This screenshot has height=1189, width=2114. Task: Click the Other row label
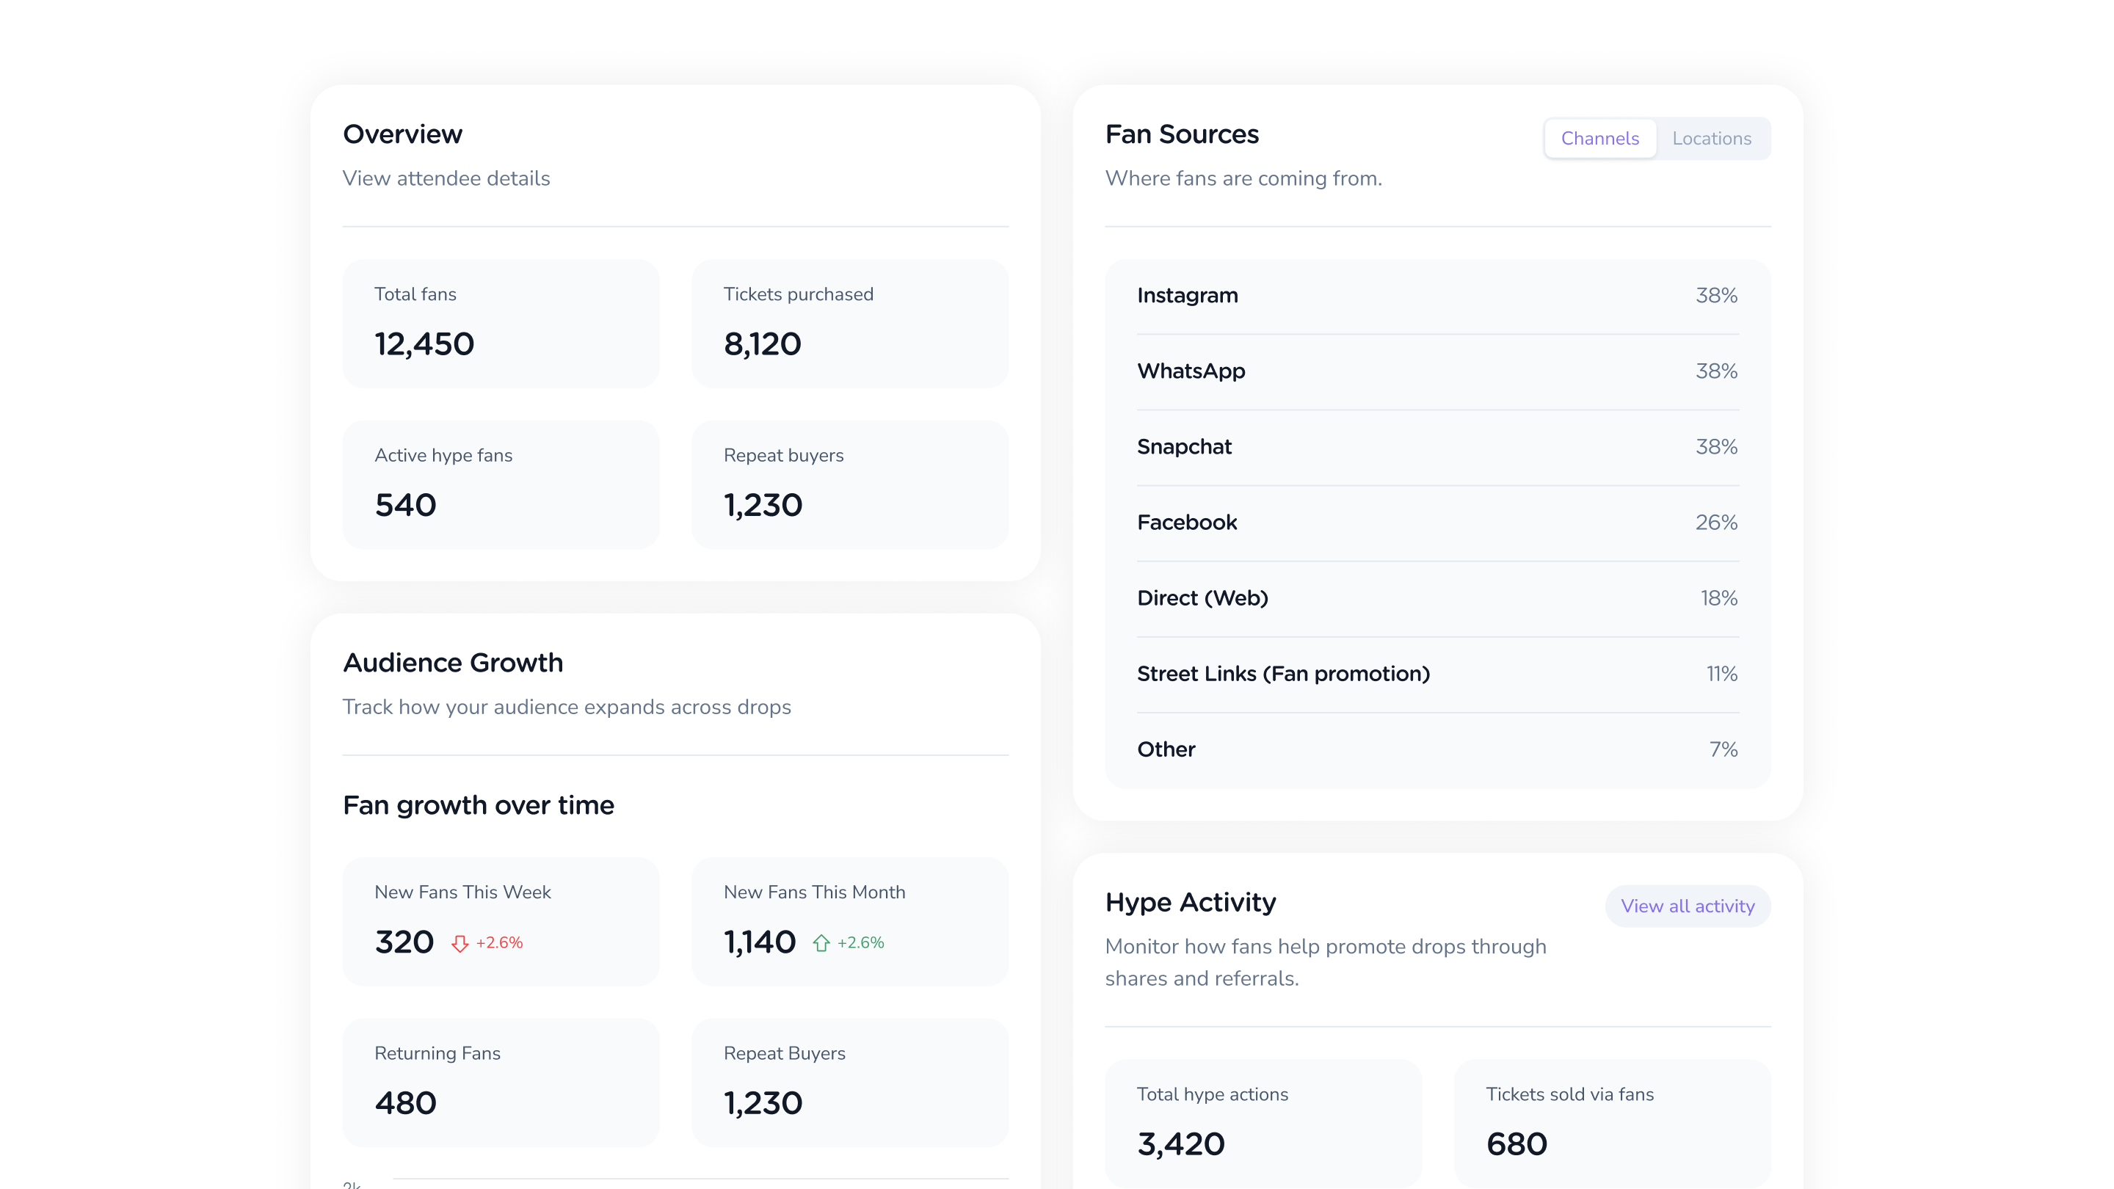(1166, 749)
